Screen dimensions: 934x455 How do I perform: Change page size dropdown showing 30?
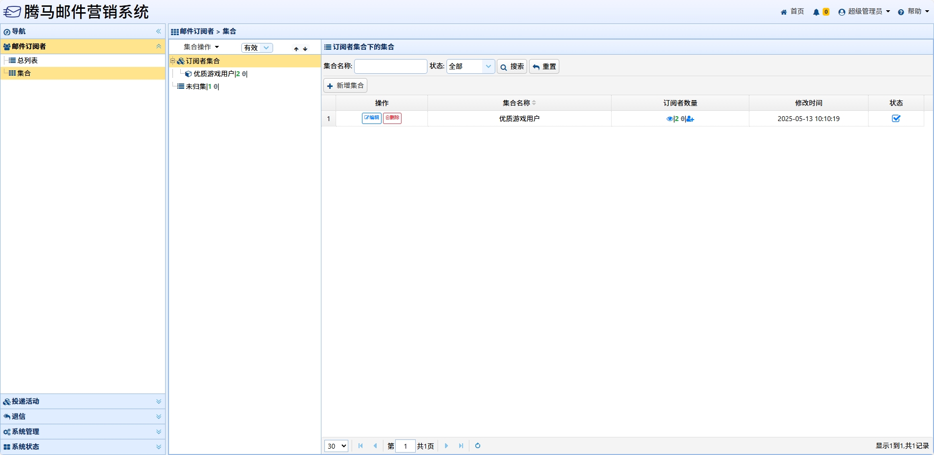tap(336, 446)
